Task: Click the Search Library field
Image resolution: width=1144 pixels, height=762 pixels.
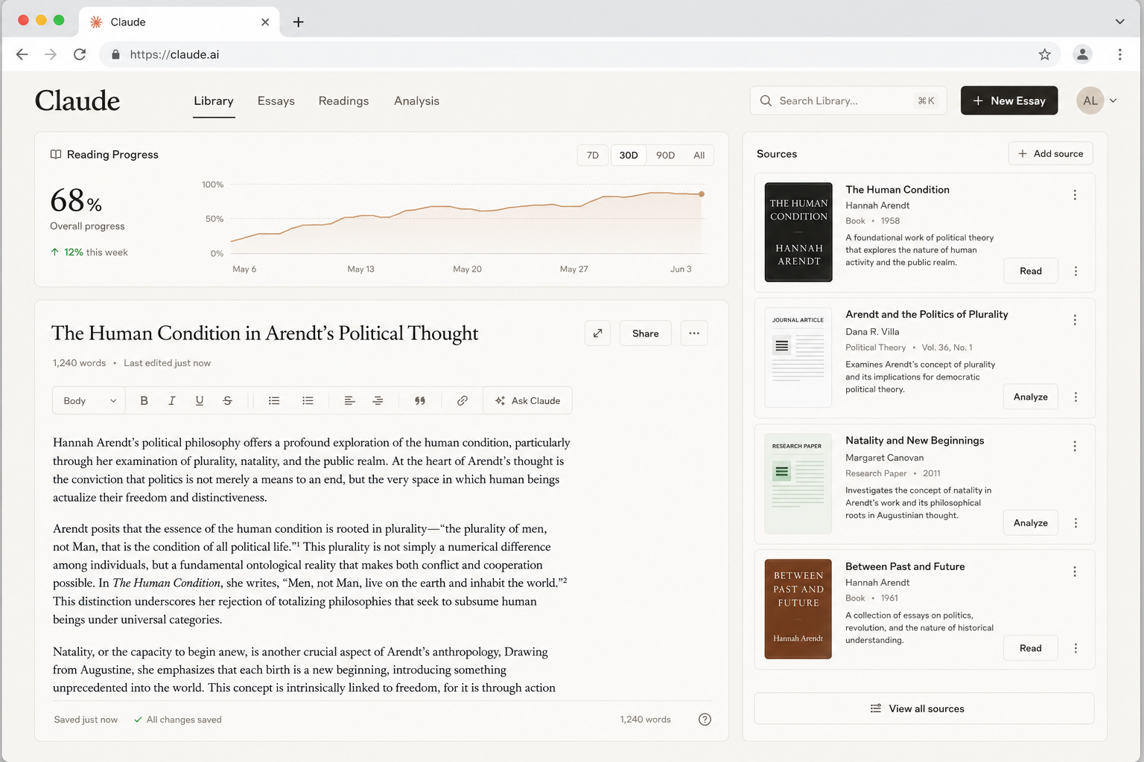Action: pyautogui.click(x=848, y=100)
